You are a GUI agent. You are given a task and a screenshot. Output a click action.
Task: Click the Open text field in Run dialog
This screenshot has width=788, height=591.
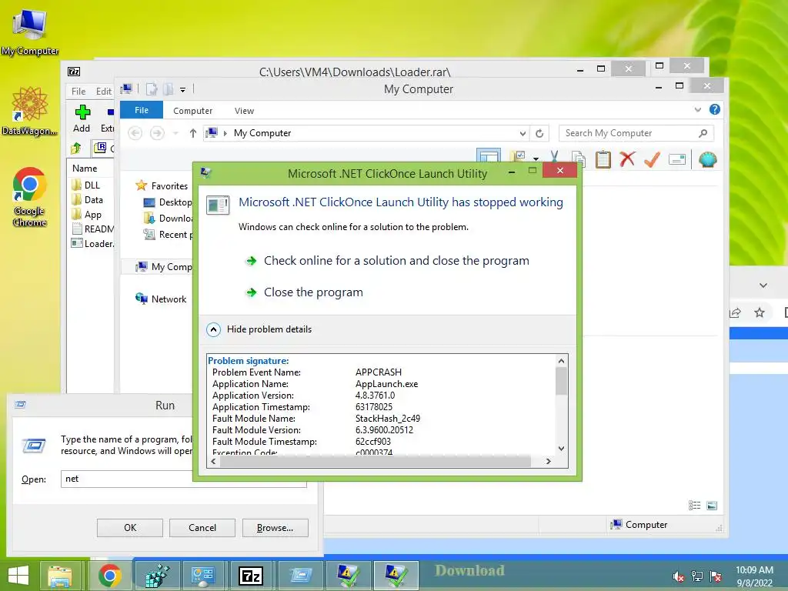183,479
